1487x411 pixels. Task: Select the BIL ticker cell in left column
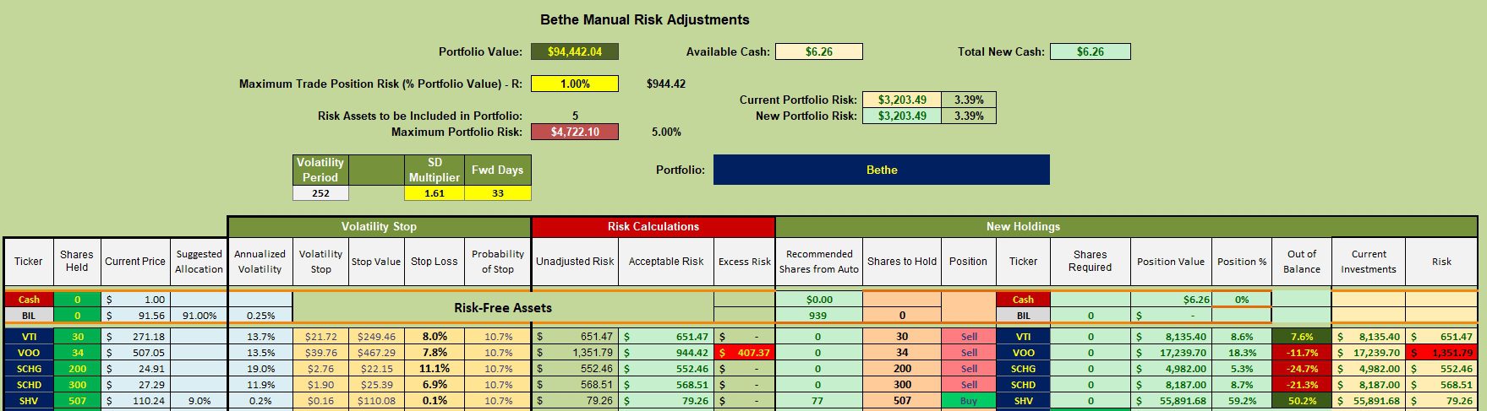coord(29,316)
